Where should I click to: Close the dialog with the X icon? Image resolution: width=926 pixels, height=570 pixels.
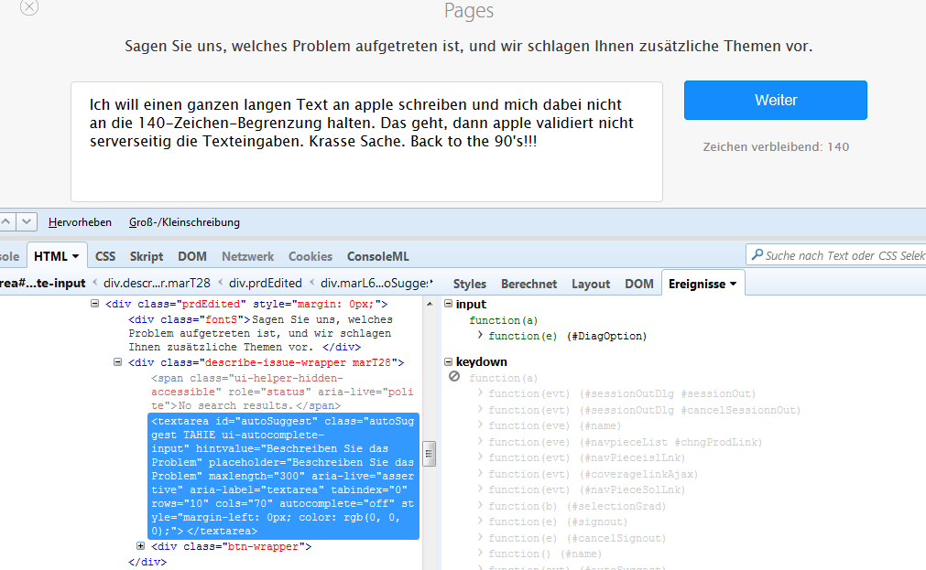coord(29,6)
